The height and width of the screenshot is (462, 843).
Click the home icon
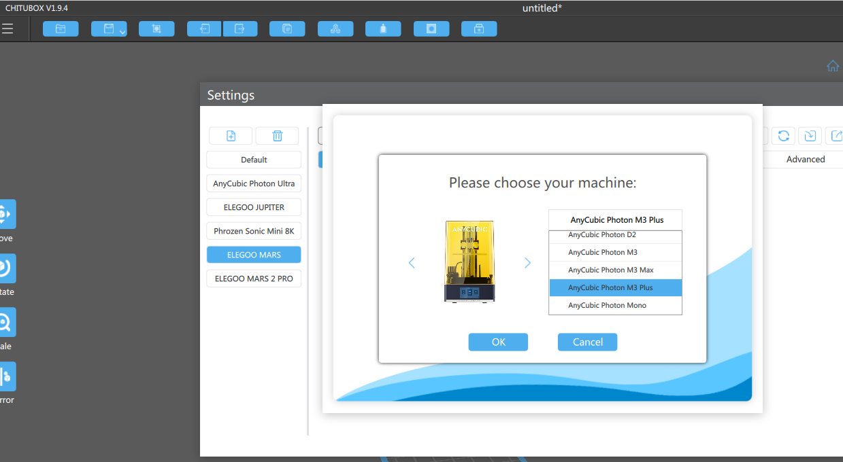(833, 66)
